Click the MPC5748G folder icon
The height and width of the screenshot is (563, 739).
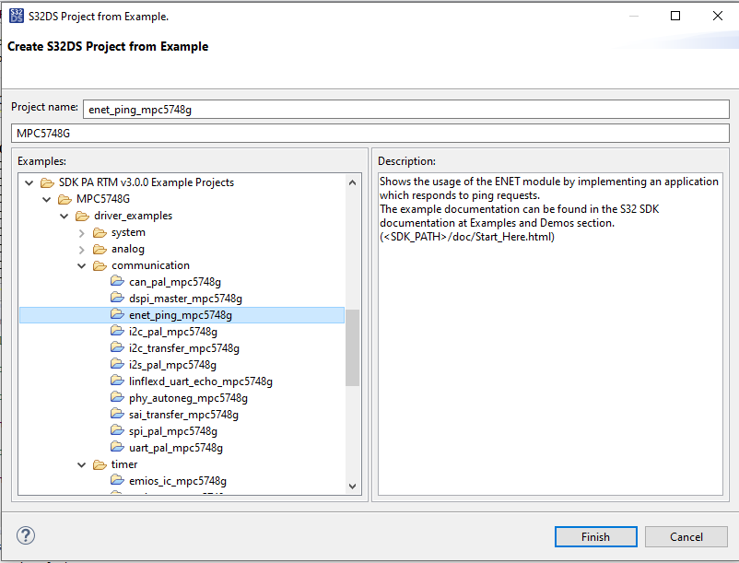click(65, 199)
